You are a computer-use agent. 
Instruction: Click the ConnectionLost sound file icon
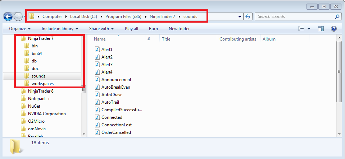pyautogui.click(x=97, y=125)
